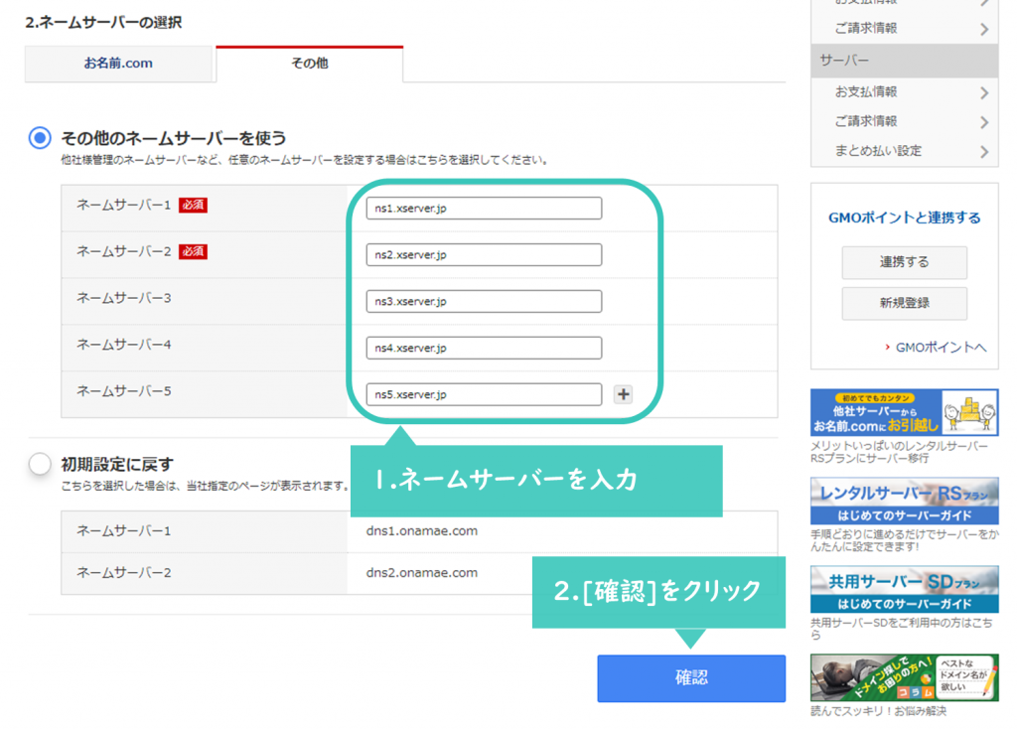Screen dimensions: 1017x730
Task: Click chevron next to サーバー お支払情報
Action: [984, 92]
